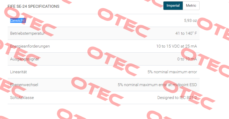The width and height of the screenshot is (229, 119).
Task: Select the Schutzklasse row label
Action: (22, 98)
